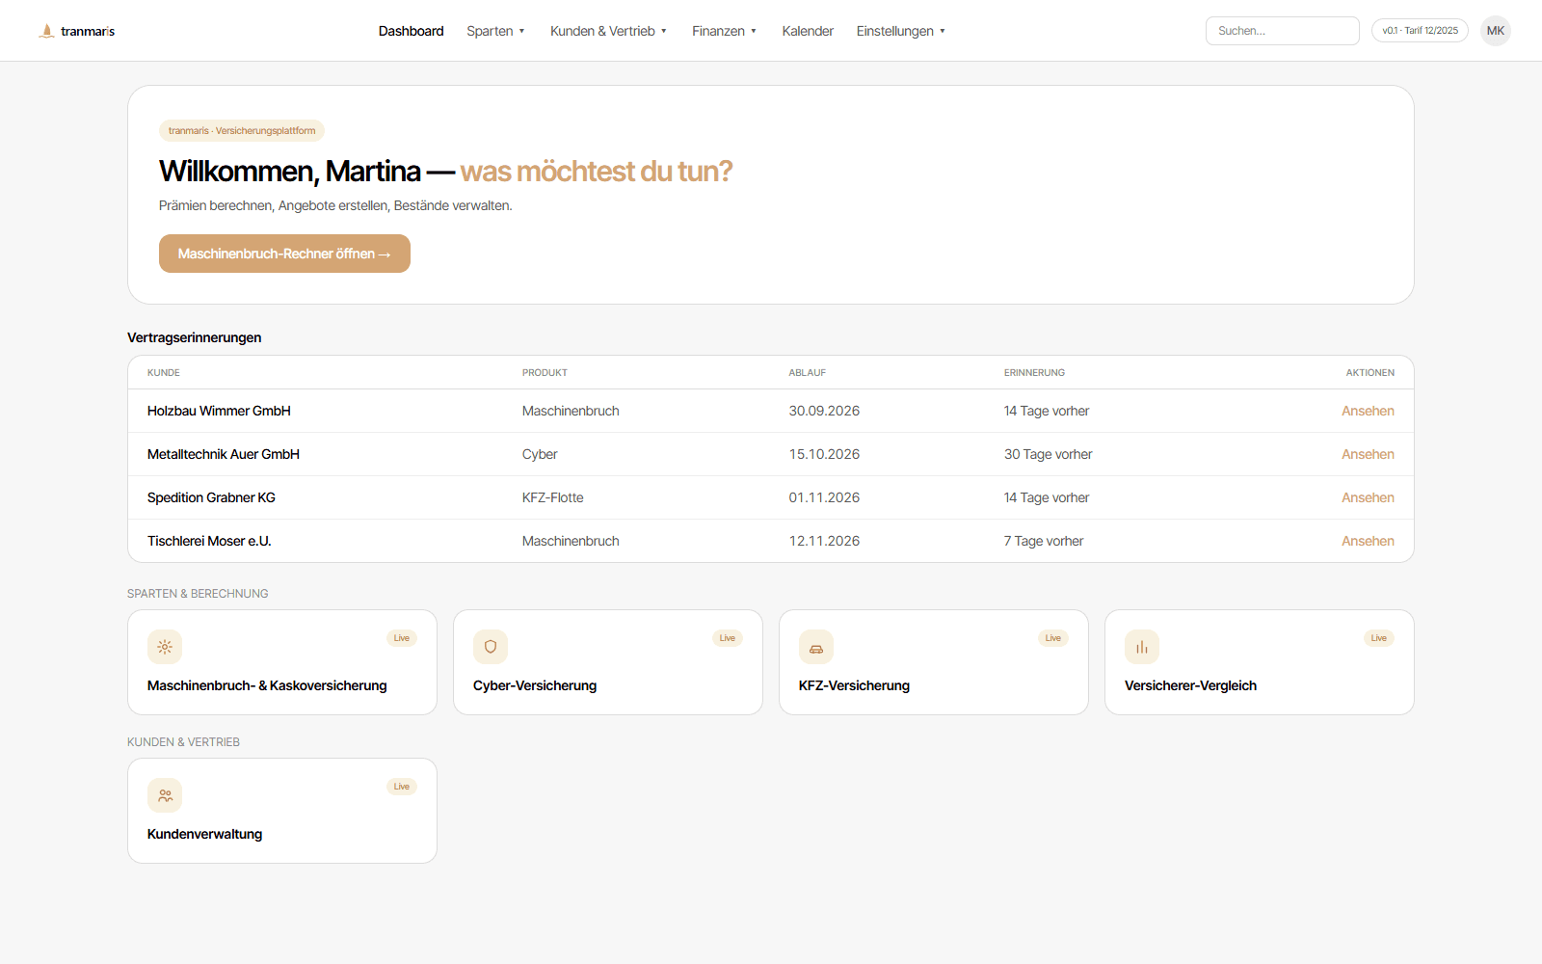Click Ansehen for Tischlerei Moser e.U.
The width and height of the screenshot is (1542, 964).
[x=1368, y=541]
